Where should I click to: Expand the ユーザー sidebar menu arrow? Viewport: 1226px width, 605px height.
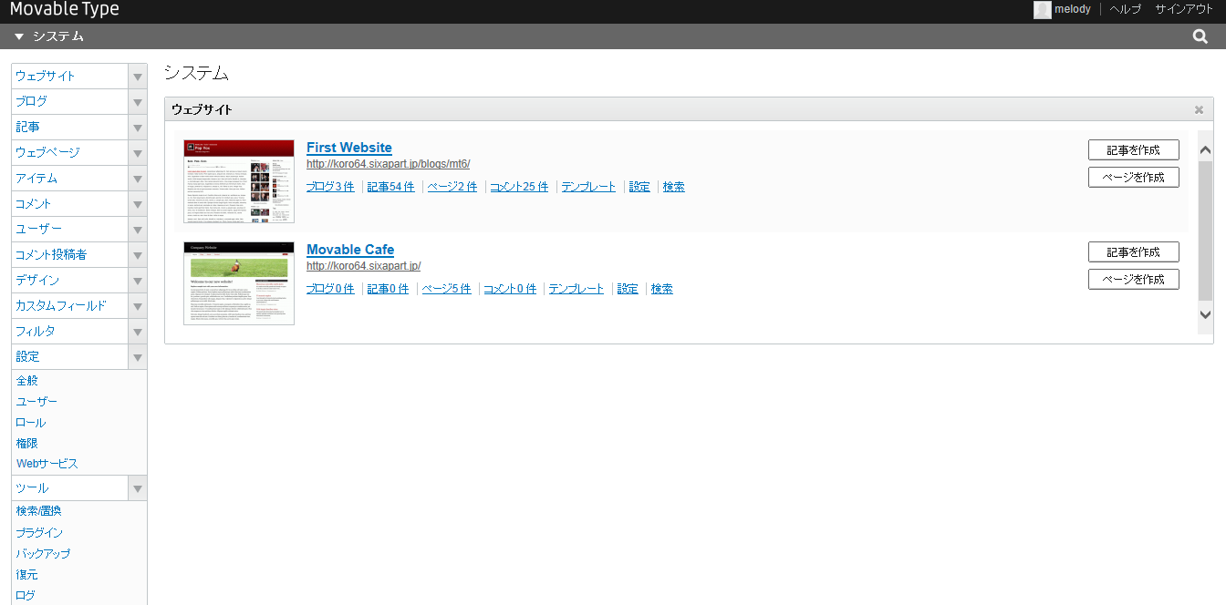click(138, 230)
